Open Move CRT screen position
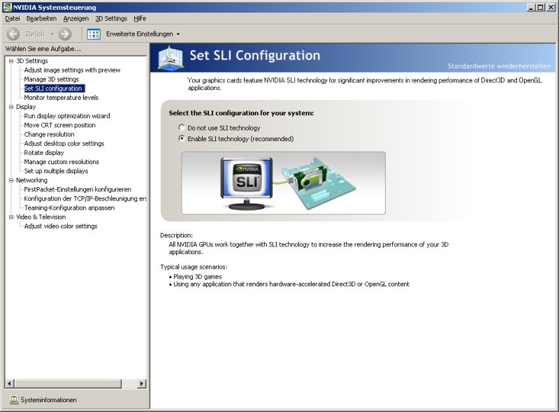Viewport: 559px width, 412px height. point(60,125)
